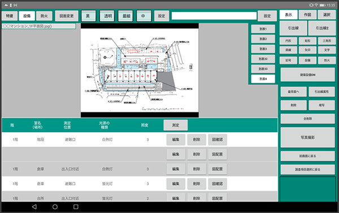Click the 写真撮影 photo capture button
339x213 pixels.
click(308, 137)
